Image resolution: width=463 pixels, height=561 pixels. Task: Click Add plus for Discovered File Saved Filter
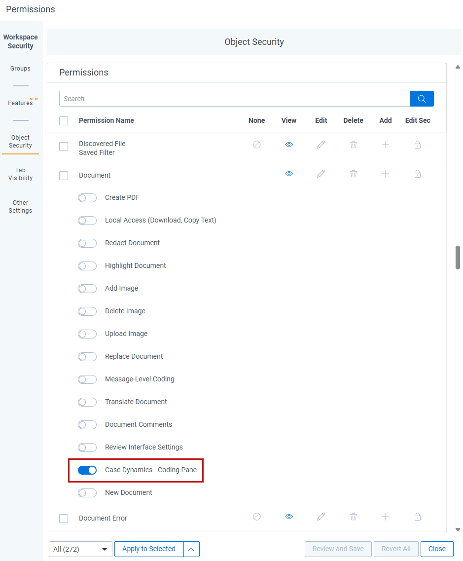pos(386,145)
